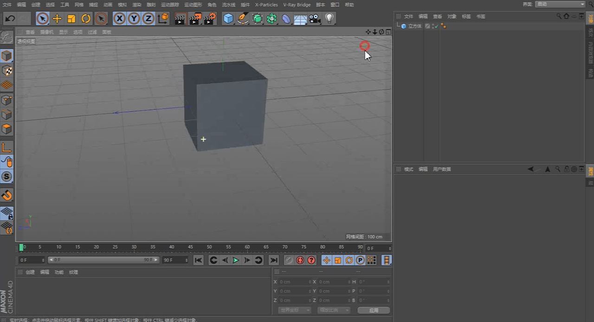
Task: Toggle Z axis lock
Action: 148,19
